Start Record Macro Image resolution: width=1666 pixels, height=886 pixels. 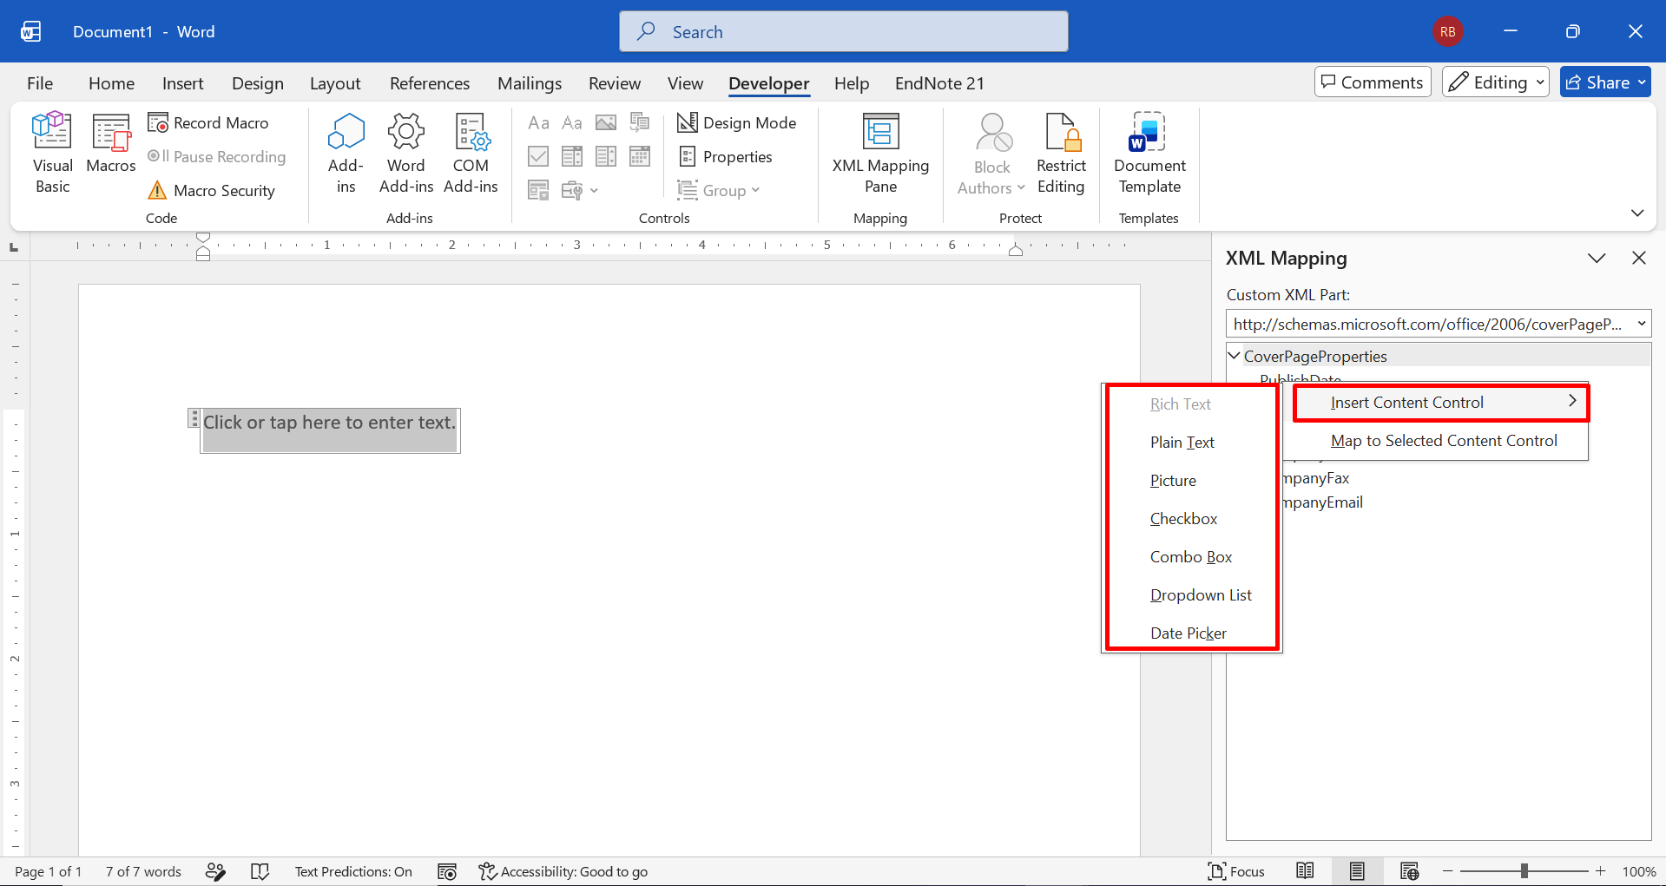pyautogui.click(x=208, y=122)
